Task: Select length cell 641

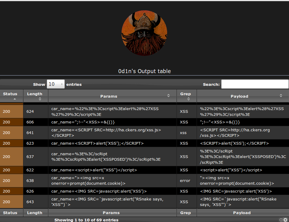Action: [36, 133]
